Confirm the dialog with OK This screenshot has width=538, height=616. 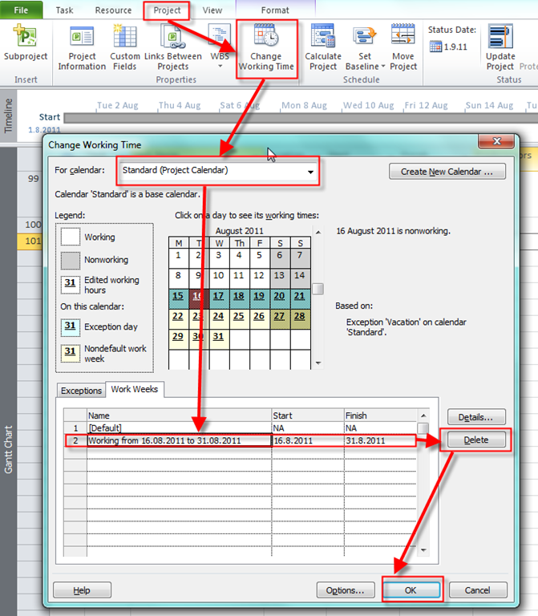pyautogui.click(x=411, y=590)
